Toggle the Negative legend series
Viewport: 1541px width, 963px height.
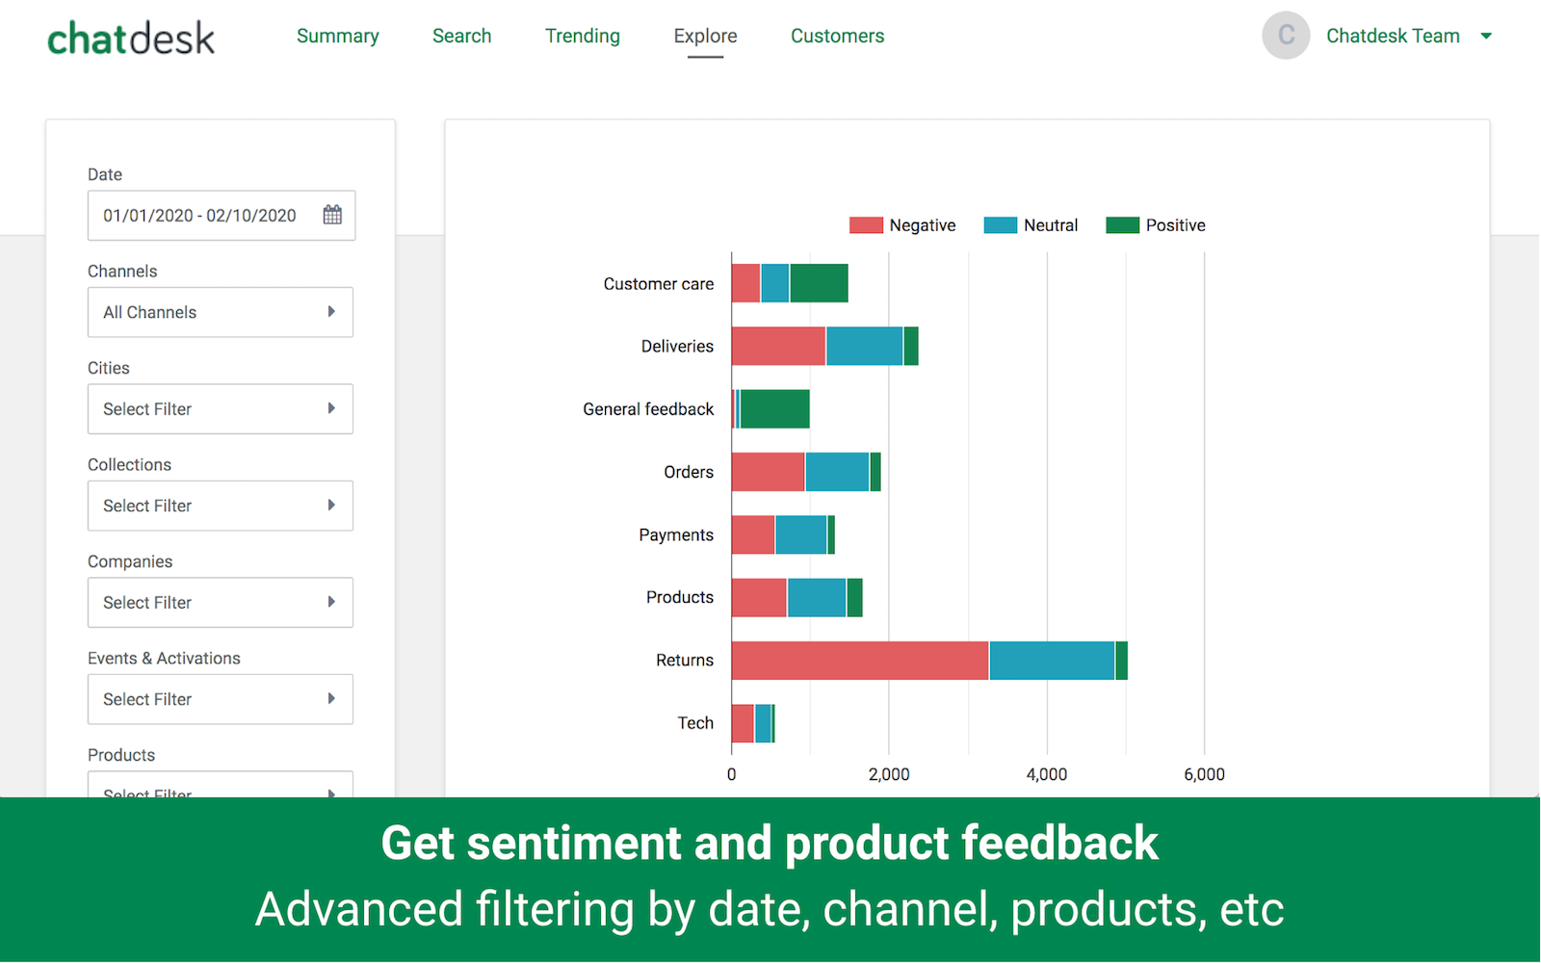pyautogui.click(x=902, y=225)
